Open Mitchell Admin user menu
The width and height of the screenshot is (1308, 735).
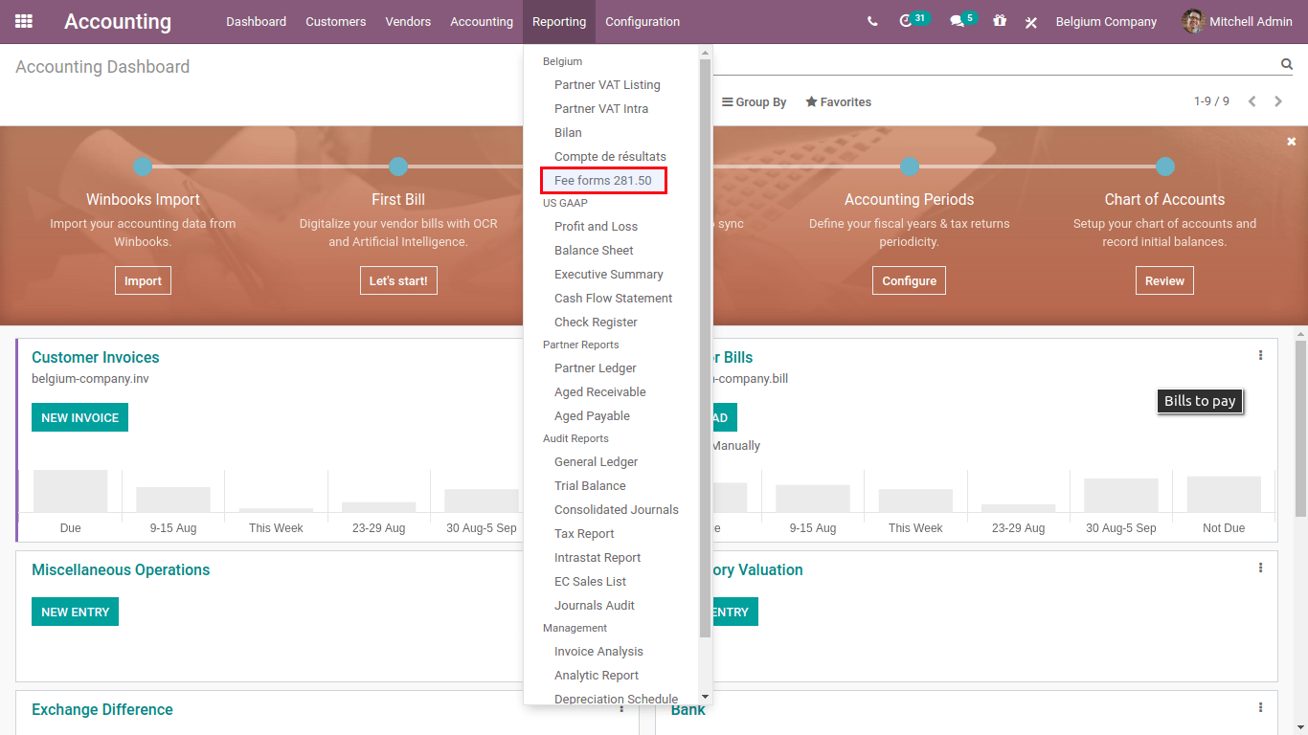pyautogui.click(x=1237, y=21)
